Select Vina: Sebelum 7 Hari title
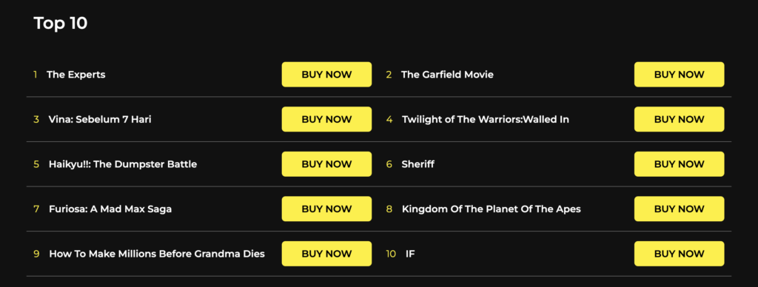The width and height of the screenshot is (758, 287). pyautogui.click(x=100, y=119)
